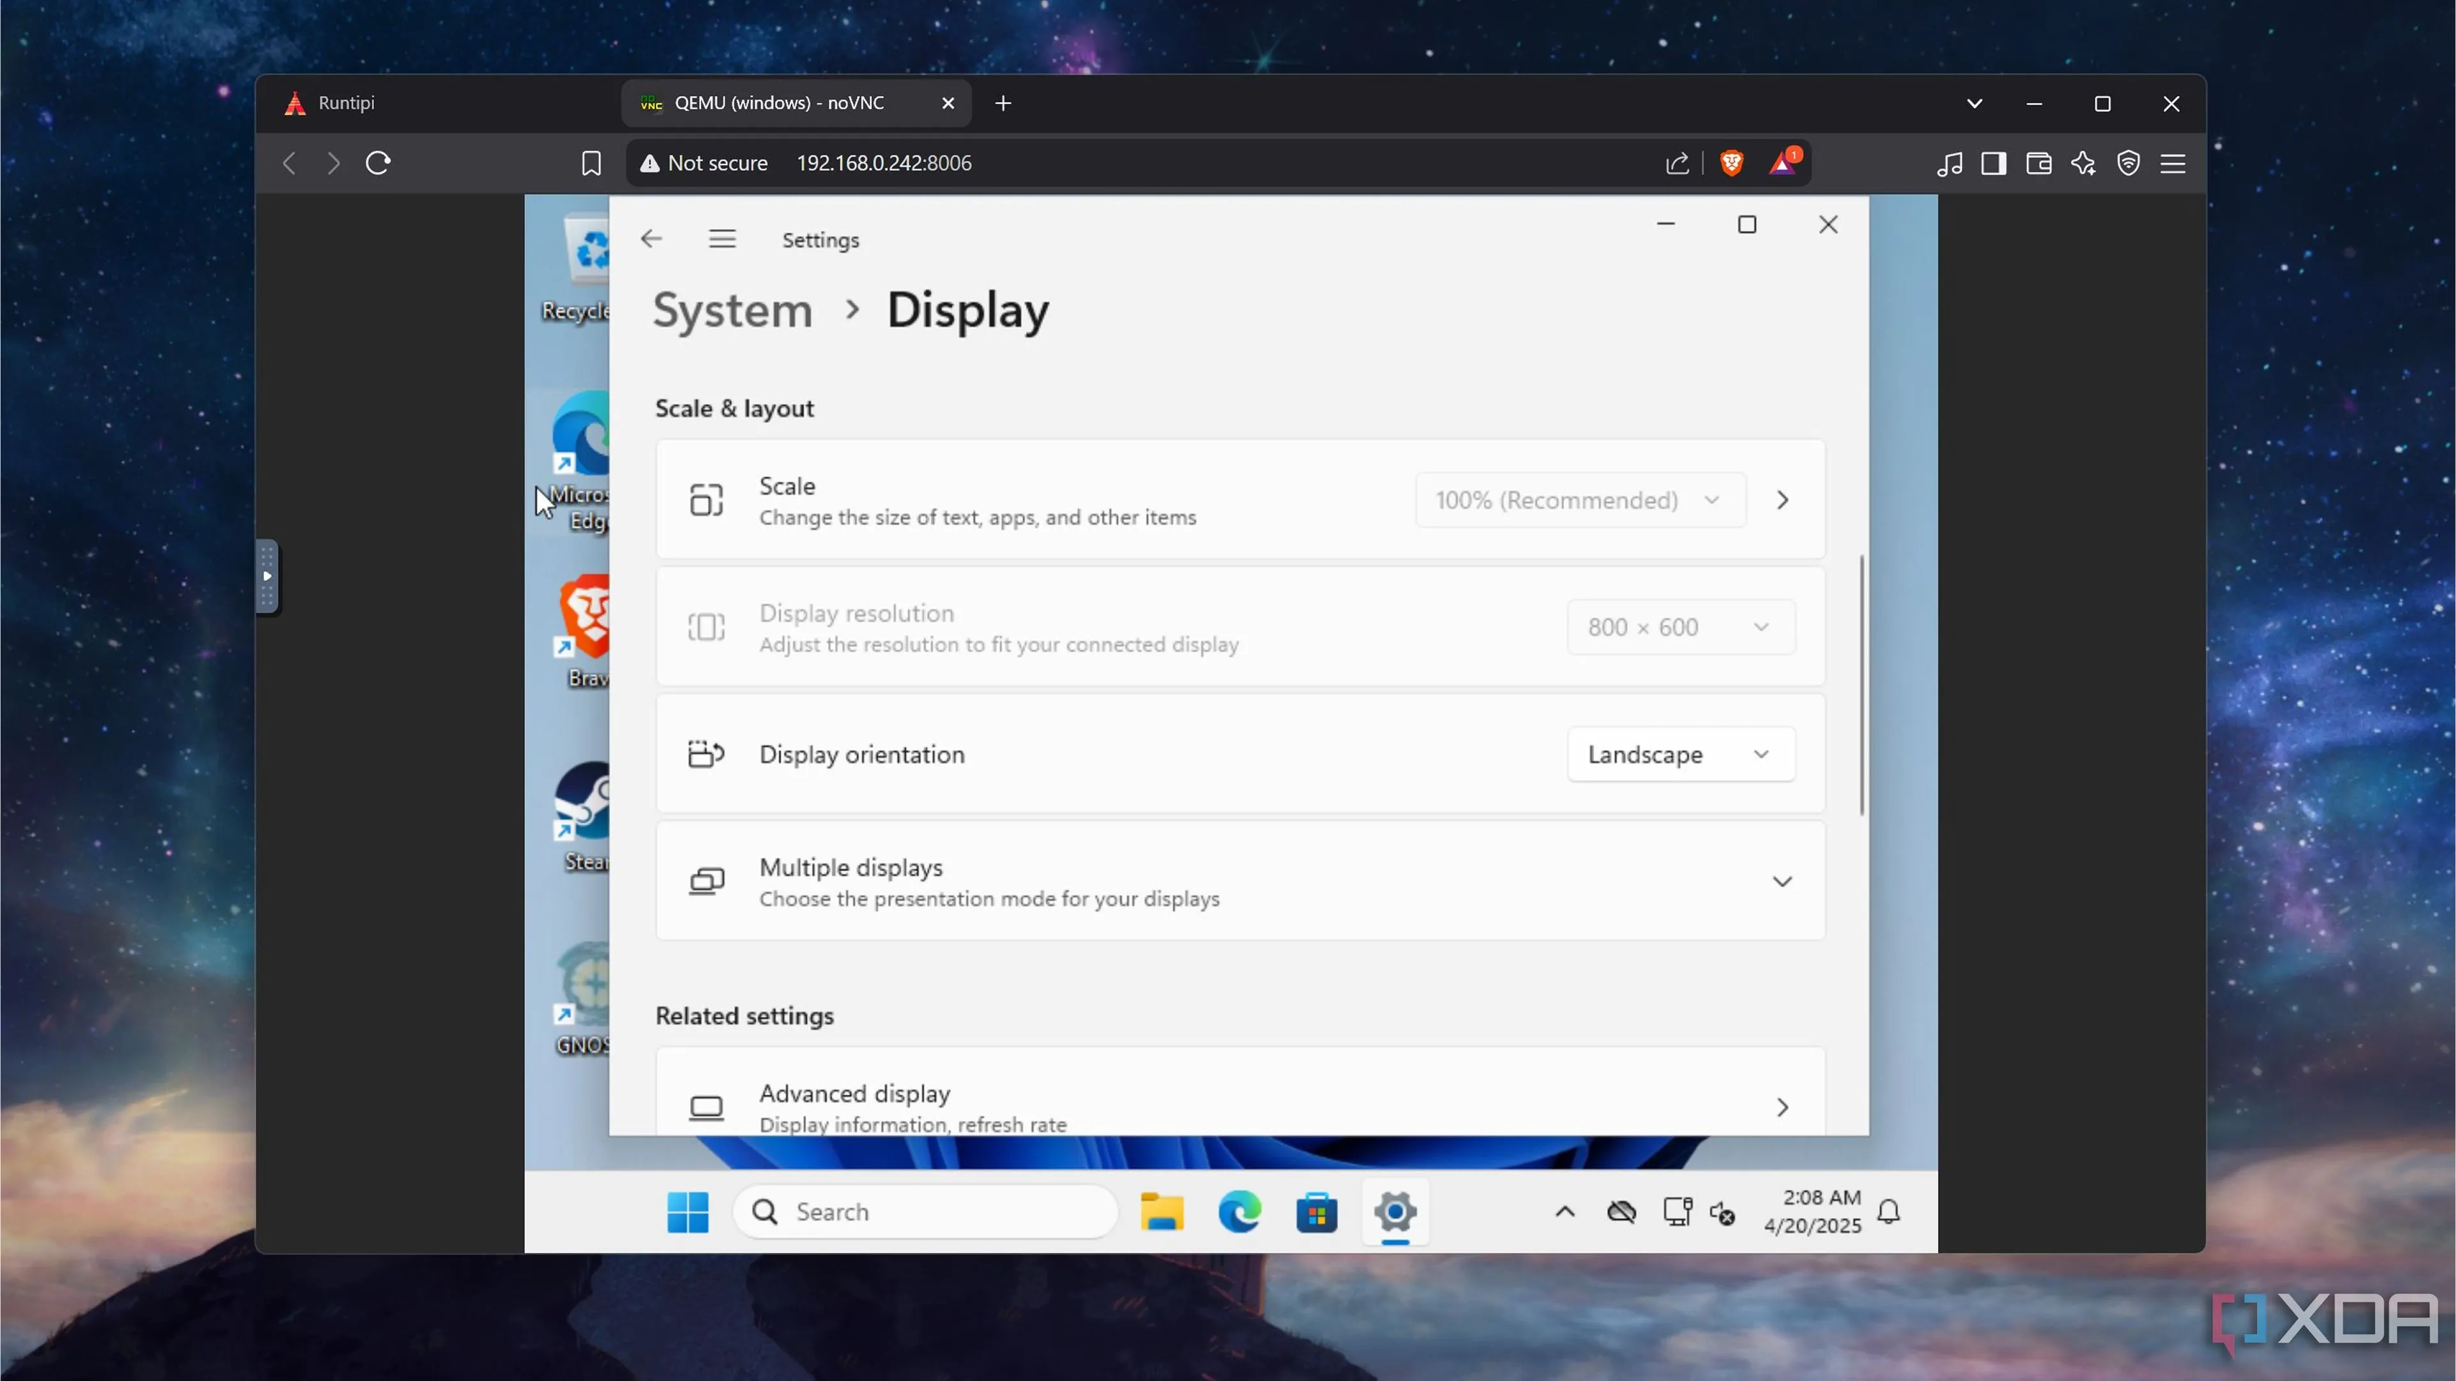Image resolution: width=2456 pixels, height=1381 pixels.
Task: Maximize the Settings window
Action: [x=1747, y=225]
